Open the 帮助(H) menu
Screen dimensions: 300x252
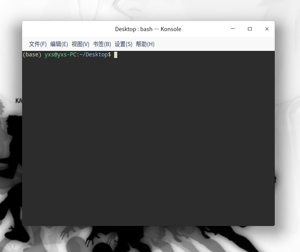pyautogui.click(x=145, y=44)
